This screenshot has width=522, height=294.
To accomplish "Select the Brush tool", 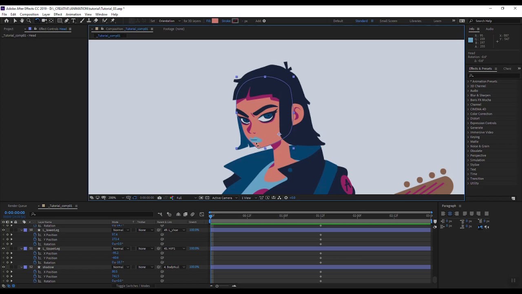I will pyautogui.click(x=82, y=20).
